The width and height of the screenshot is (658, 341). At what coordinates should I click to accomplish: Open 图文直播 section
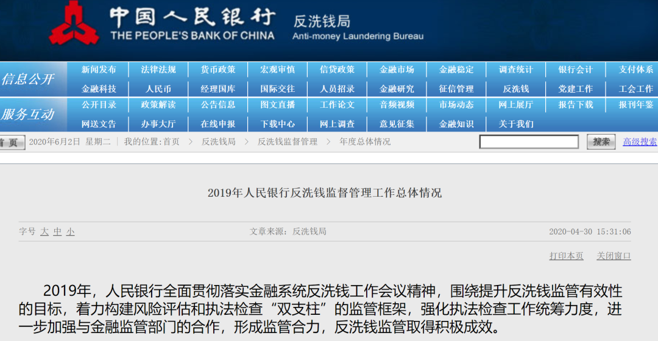pyautogui.click(x=277, y=105)
